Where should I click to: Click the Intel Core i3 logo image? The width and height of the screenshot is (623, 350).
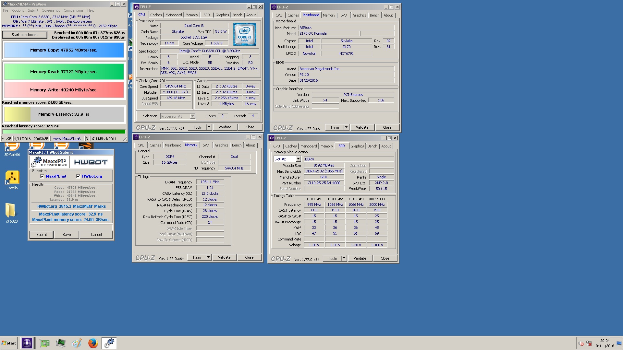244,34
